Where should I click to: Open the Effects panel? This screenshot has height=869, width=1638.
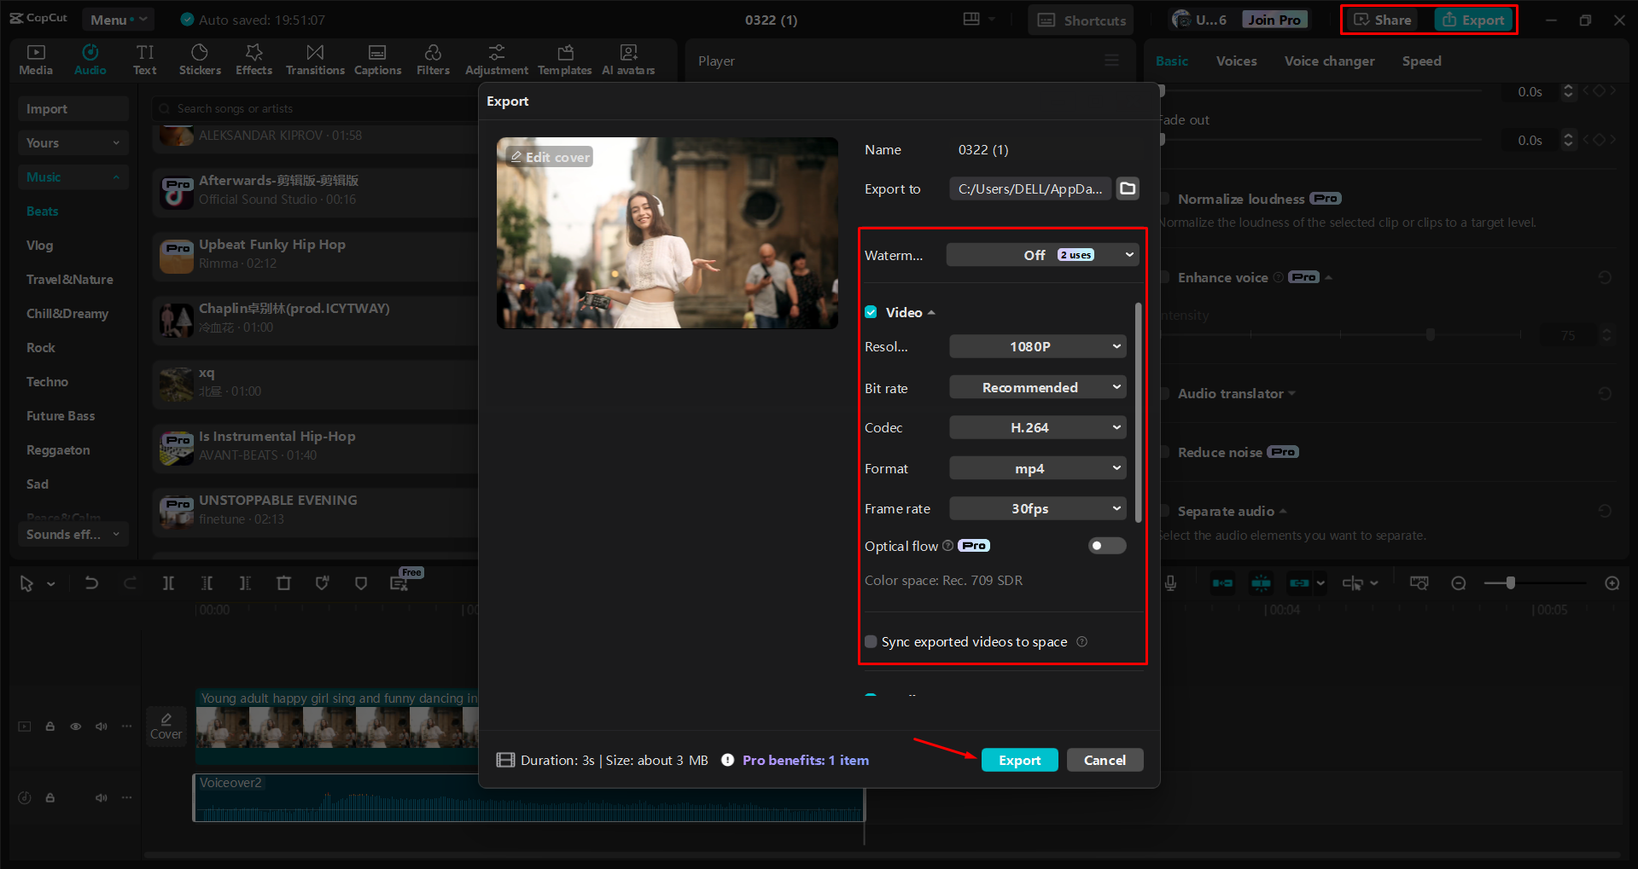[254, 59]
